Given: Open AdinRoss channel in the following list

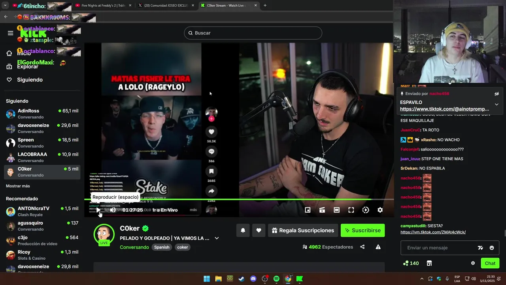Looking at the screenshot, I should [42, 114].
